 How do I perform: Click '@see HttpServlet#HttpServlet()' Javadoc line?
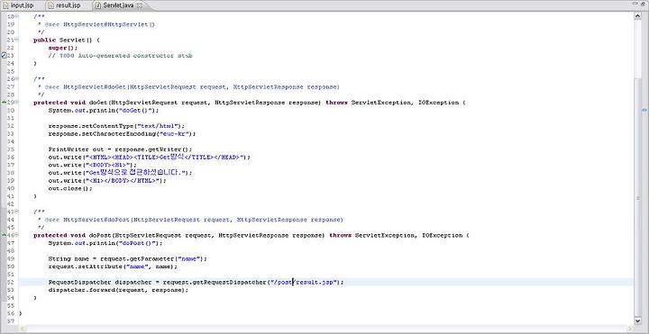99,24
